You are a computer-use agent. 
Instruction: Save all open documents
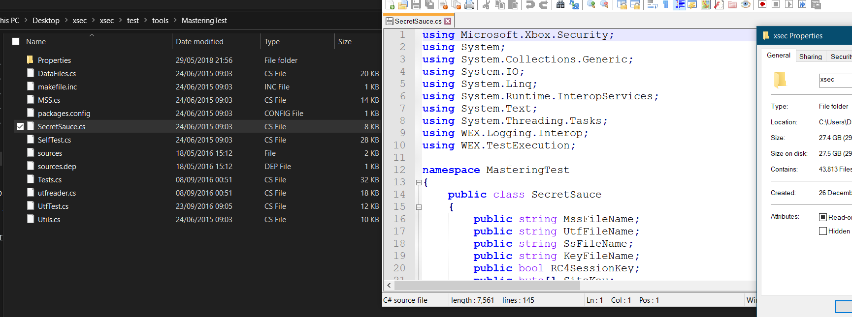429,5
